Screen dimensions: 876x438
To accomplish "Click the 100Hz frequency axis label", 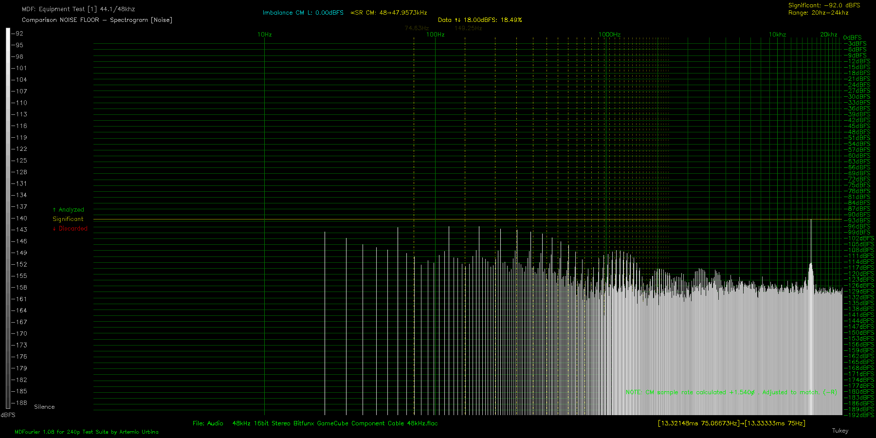I will (x=435, y=35).
